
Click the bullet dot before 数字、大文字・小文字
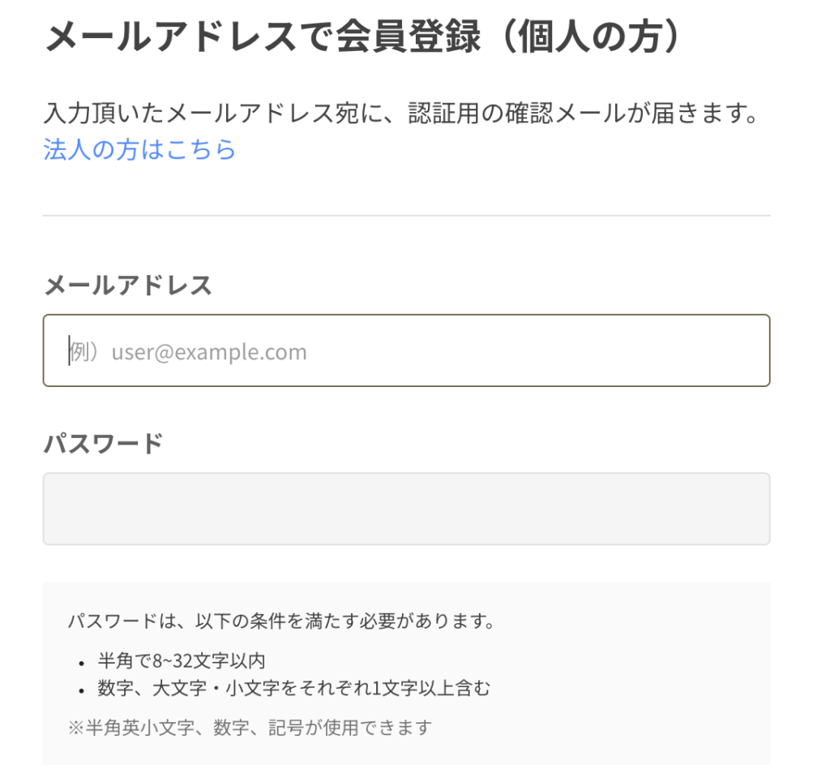[82, 691]
